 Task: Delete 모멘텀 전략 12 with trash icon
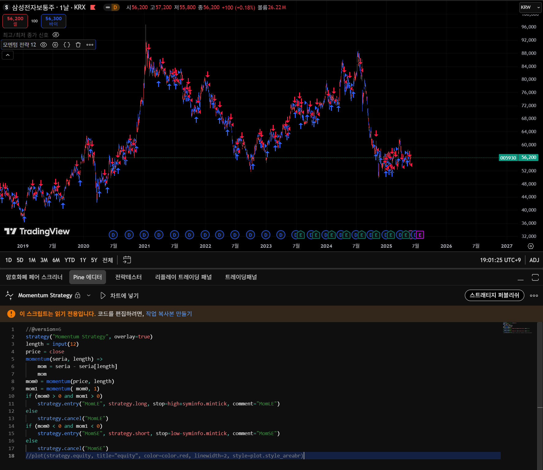pyautogui.click(x=78, y=45)
